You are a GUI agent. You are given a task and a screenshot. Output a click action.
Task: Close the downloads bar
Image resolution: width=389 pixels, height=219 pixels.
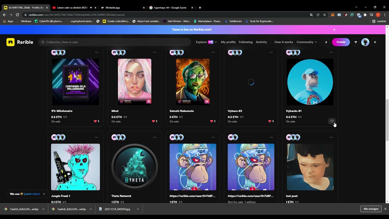[x=385, y=209]
